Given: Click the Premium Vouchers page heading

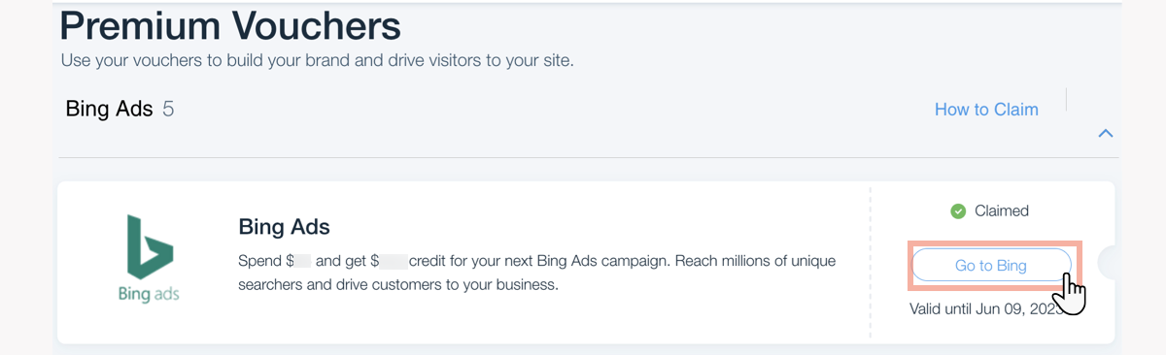Looking at the screenshot, I should (x=230, y=26).
